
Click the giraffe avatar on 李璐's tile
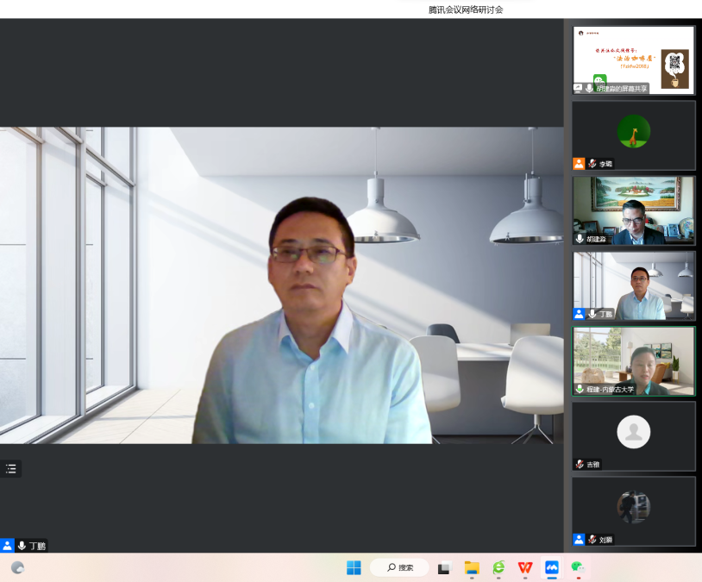(x=633, y=131)
